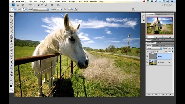Delete layer with trash icon

point(170,94)
